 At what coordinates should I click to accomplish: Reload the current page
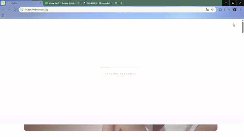tap(15, 10)
